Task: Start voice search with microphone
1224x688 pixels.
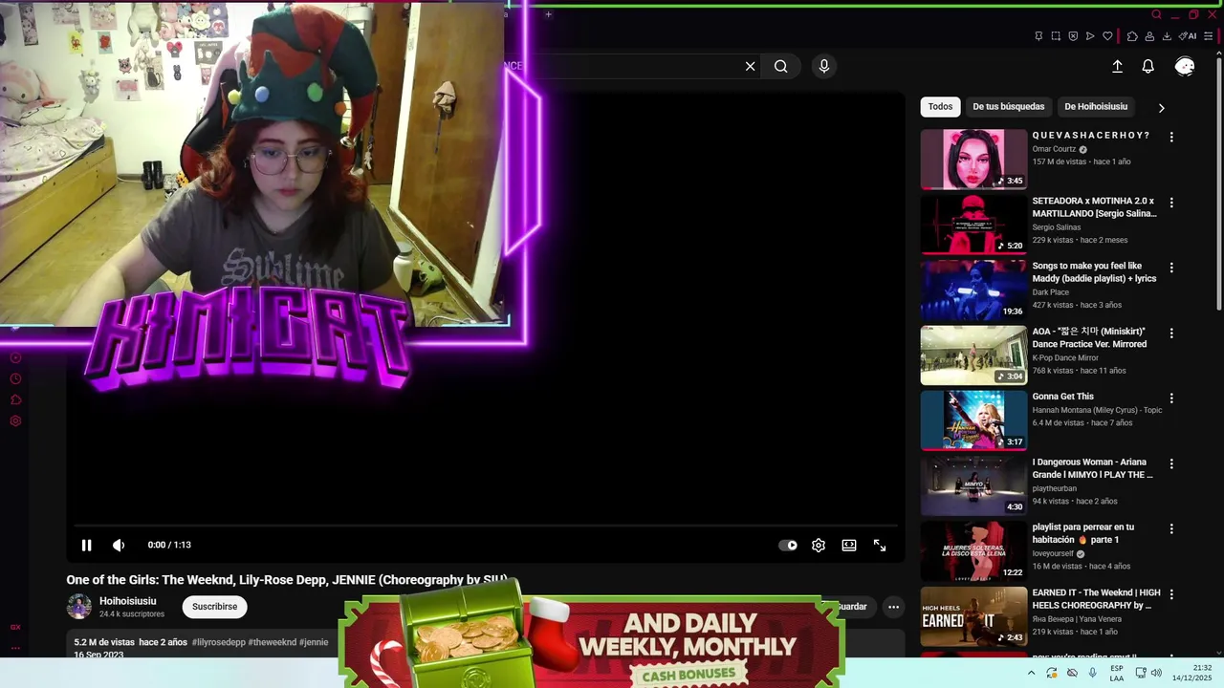Action: 824,66
